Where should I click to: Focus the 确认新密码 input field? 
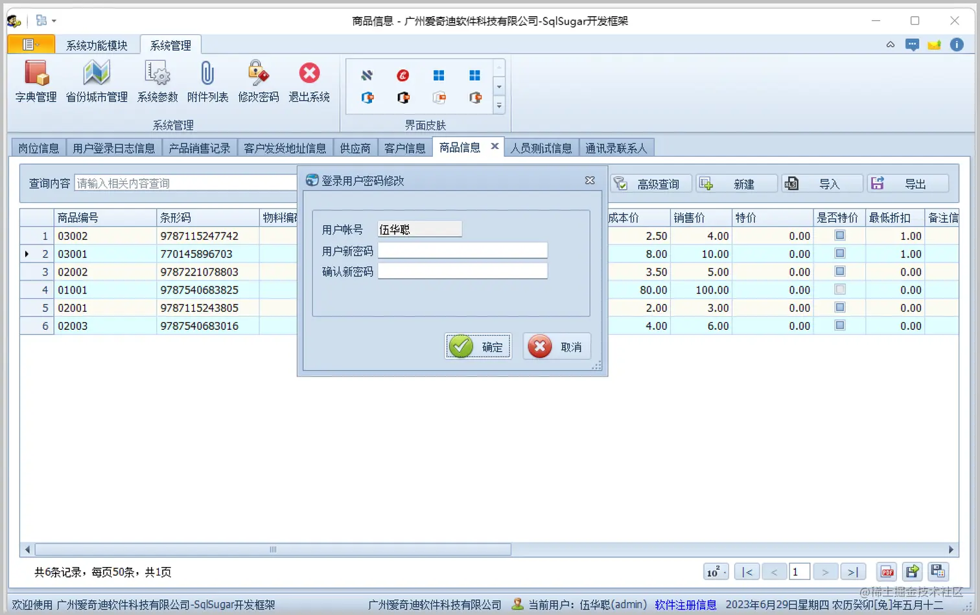[463, 271]
